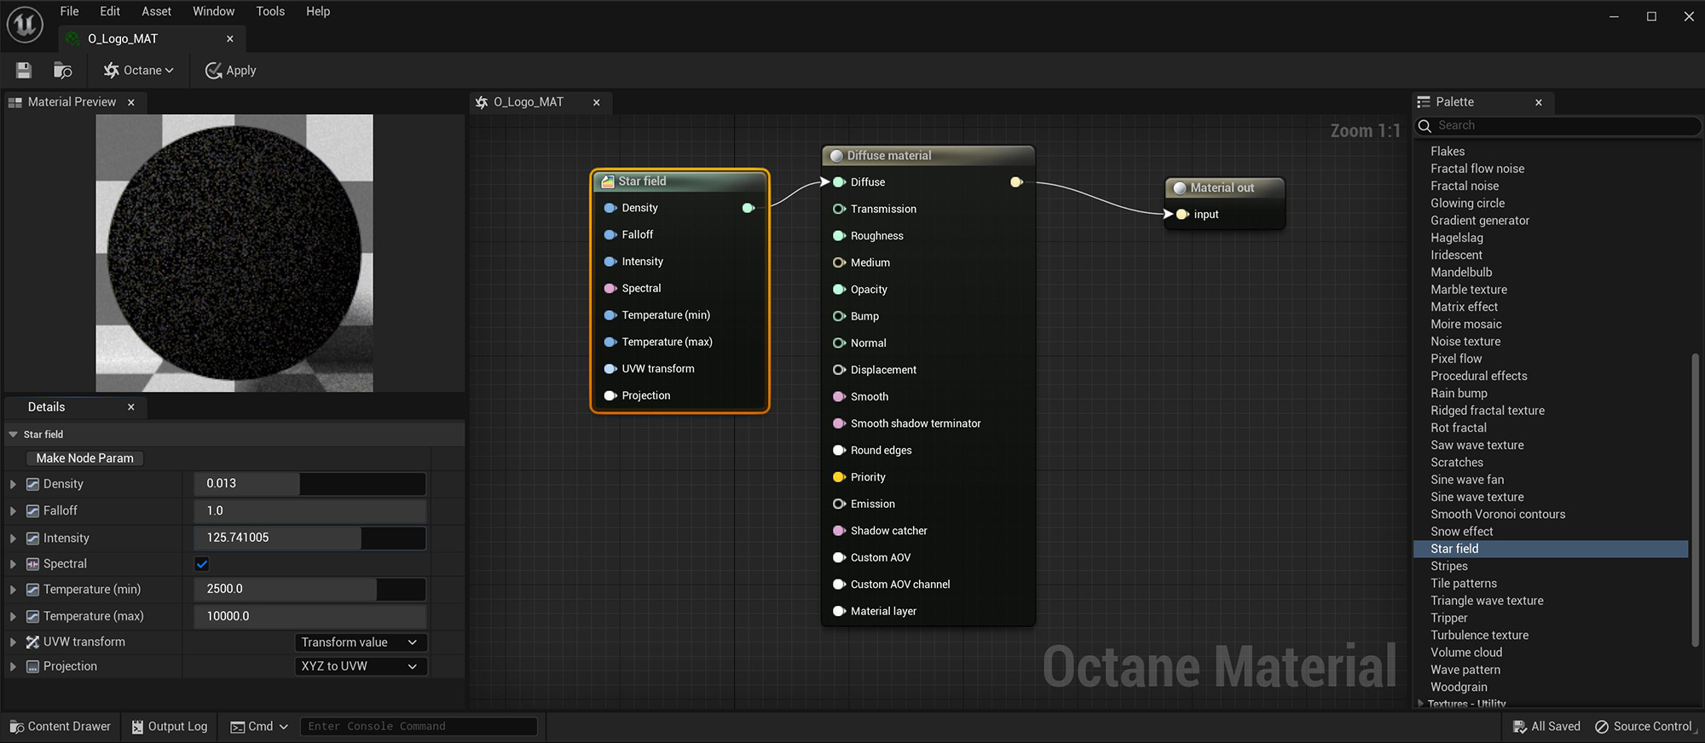Click the Falloff input pin on Star field
The height and width of the screenshot is (743, 1705).
[610, 234]
